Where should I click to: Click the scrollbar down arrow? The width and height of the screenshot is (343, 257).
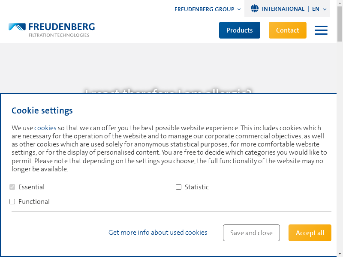tap(340, 254)
